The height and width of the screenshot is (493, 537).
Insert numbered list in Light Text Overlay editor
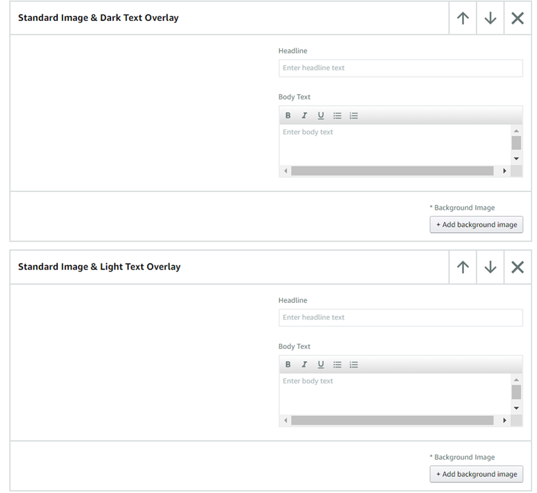coord(353,364)
